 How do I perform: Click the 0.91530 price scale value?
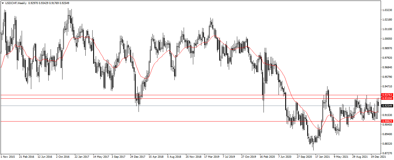click(387, 115)
